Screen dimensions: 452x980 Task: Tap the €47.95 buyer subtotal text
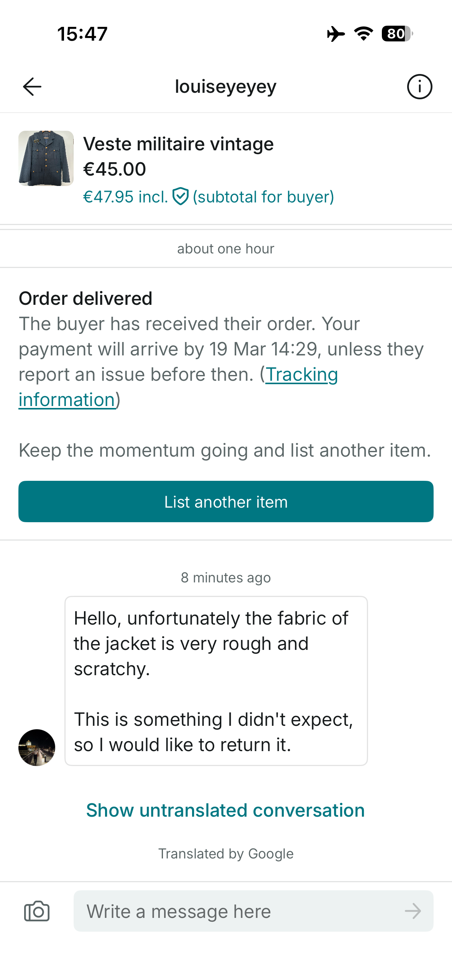tap(125, 197)
